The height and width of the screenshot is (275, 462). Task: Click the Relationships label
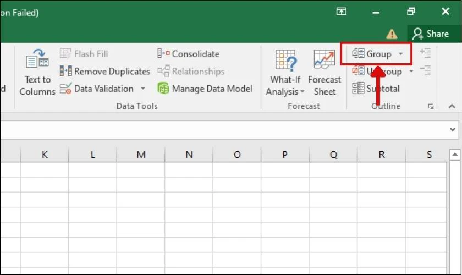[199, 71]
